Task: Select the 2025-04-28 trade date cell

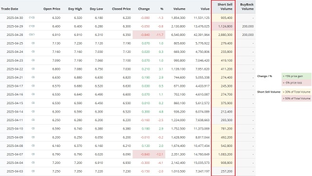Action: point(15,35)
